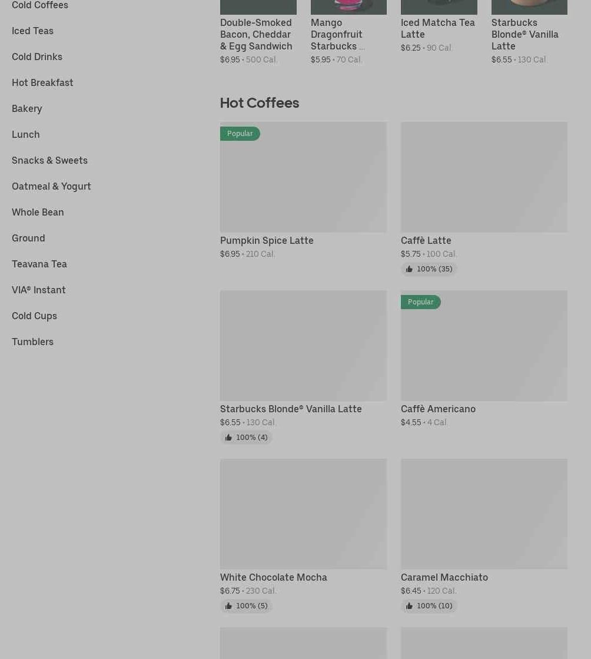Select the Caffè Americano item title
This screenshot has height=659, width=591.
[438, 409]
